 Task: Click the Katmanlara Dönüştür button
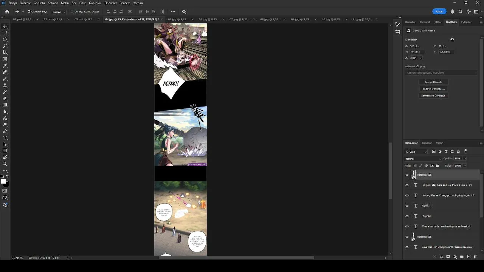click(x=433, y=96)
